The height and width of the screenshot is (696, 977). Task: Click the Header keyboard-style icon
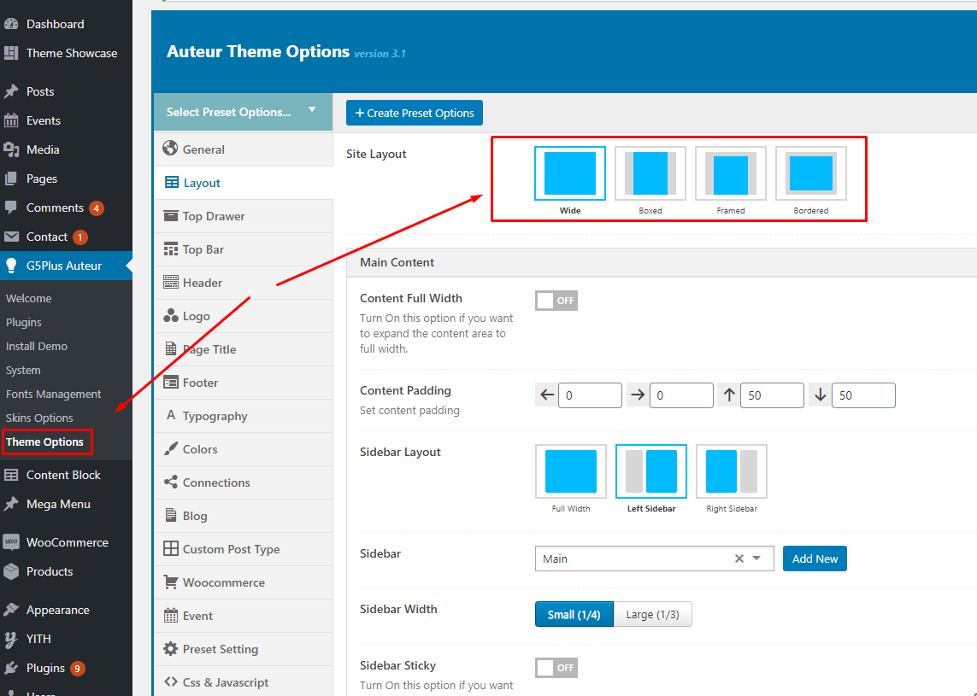[171, 283]
